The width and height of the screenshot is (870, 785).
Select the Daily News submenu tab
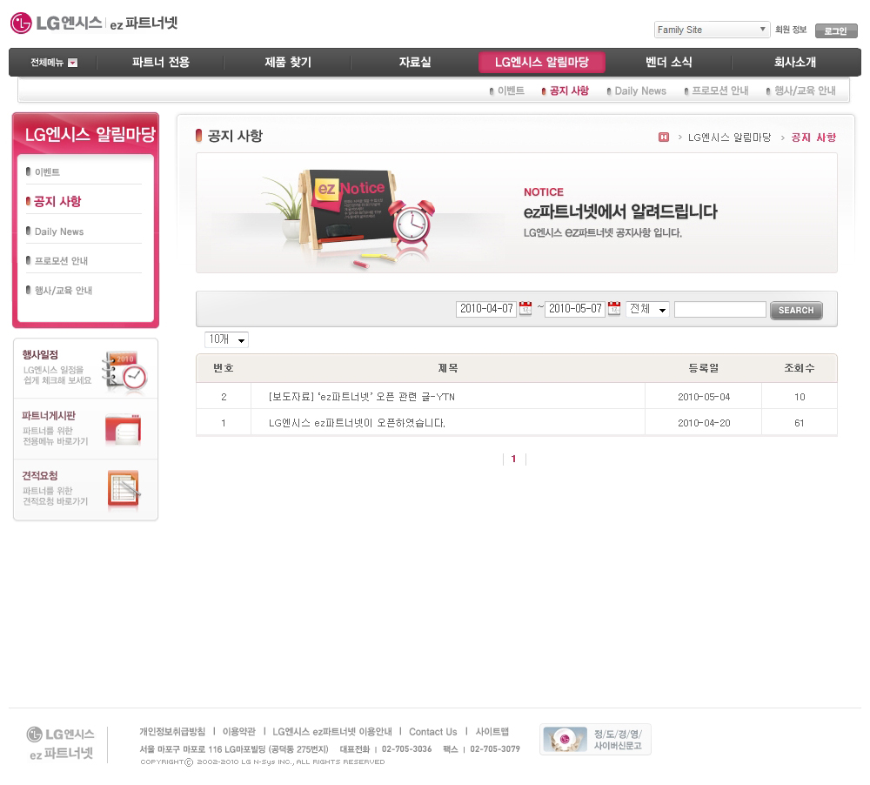(x=639, y=91)
